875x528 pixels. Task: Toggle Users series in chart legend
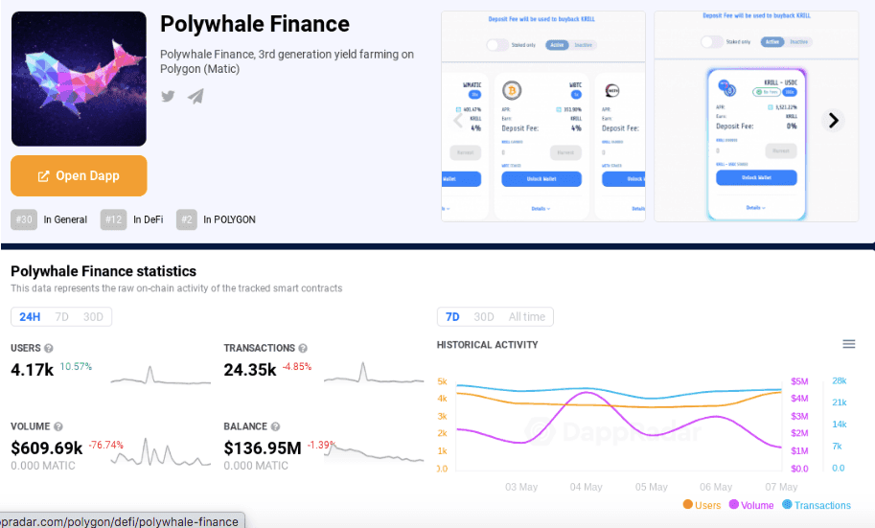[x=702, y=505]
